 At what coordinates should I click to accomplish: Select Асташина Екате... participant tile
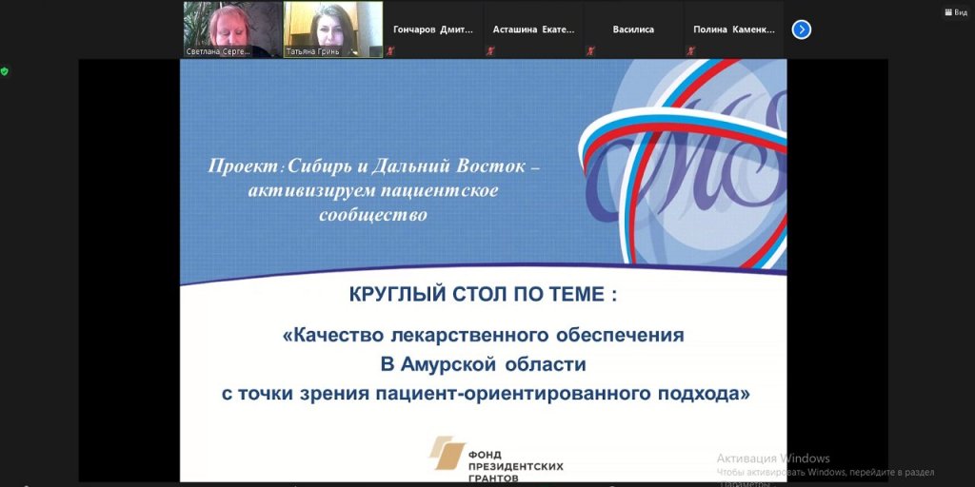(533, 29)
